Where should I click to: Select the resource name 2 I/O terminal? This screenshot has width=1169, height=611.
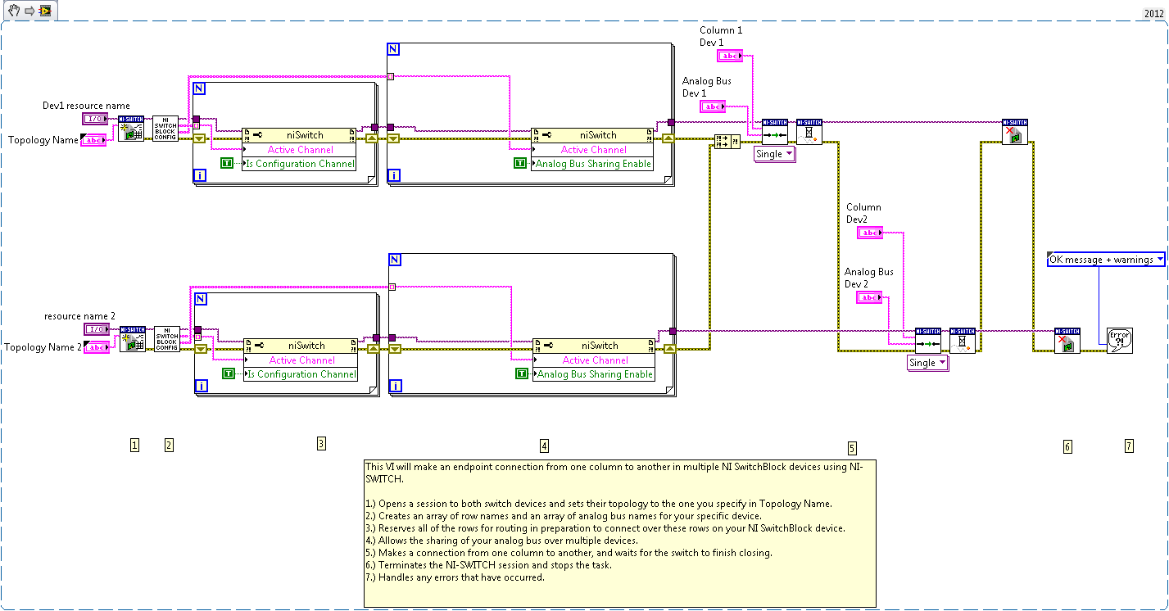click(96, 329)
